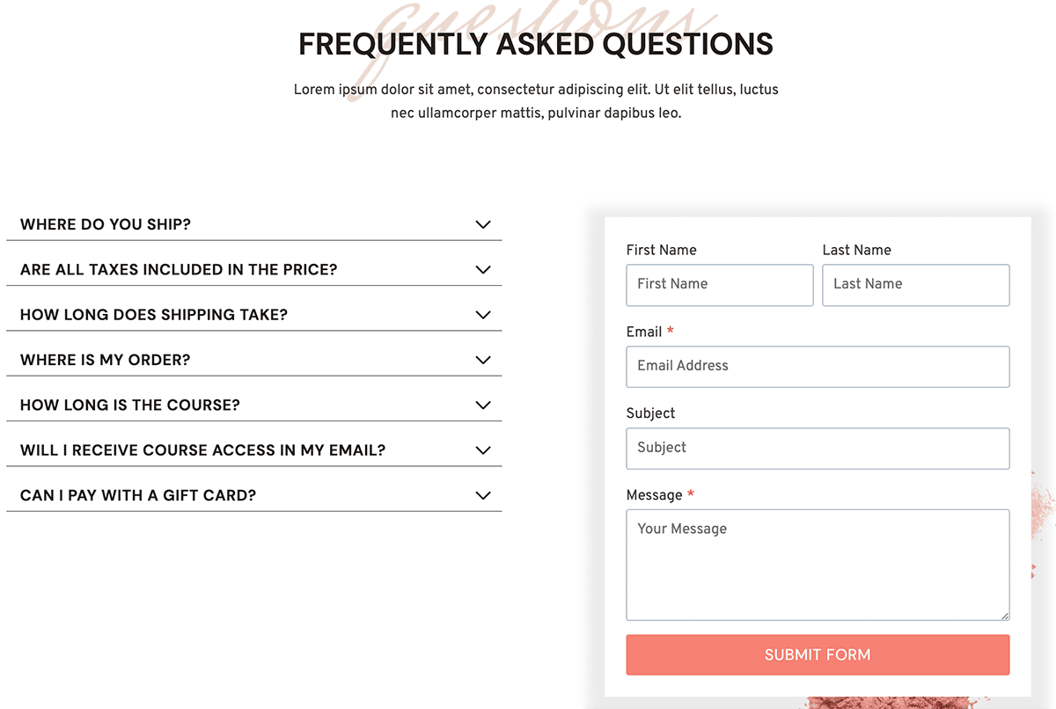Expand 'Are All Taxes Included In The Price?'
The width and height of the screenshot is (1056, 709).
[179, 270]
